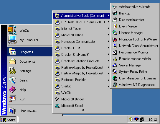Open Settings label in Start menu

click(x=25, y=71)
